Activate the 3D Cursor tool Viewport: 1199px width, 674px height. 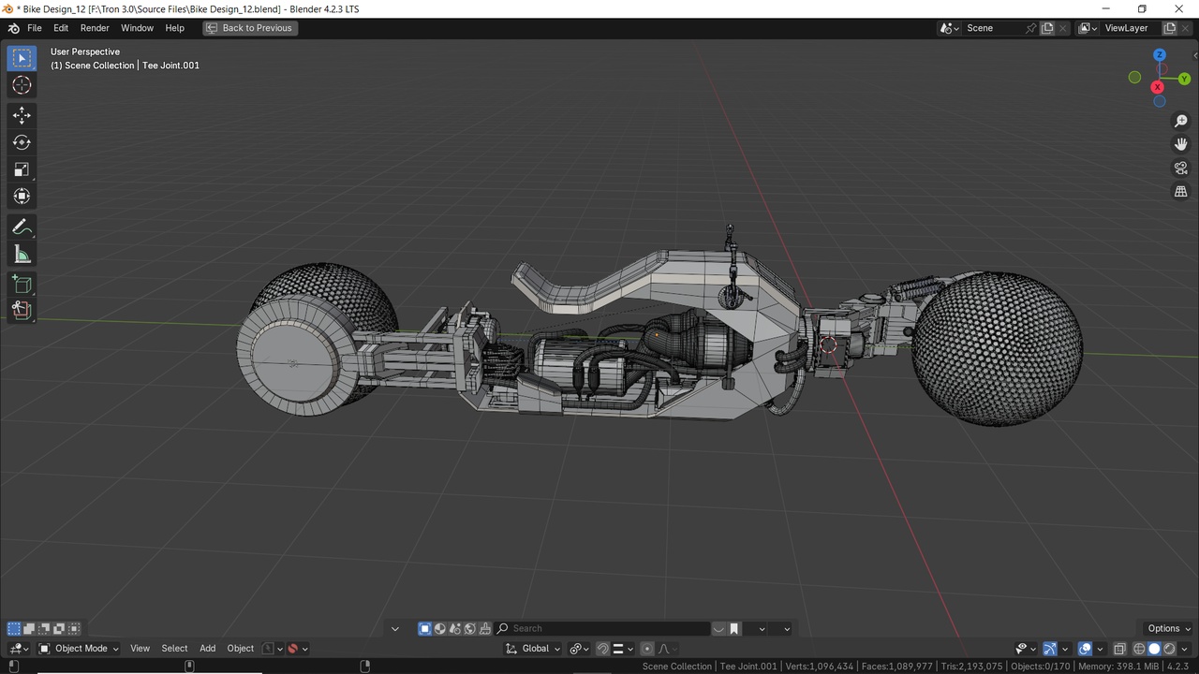(x=22, y=85)
